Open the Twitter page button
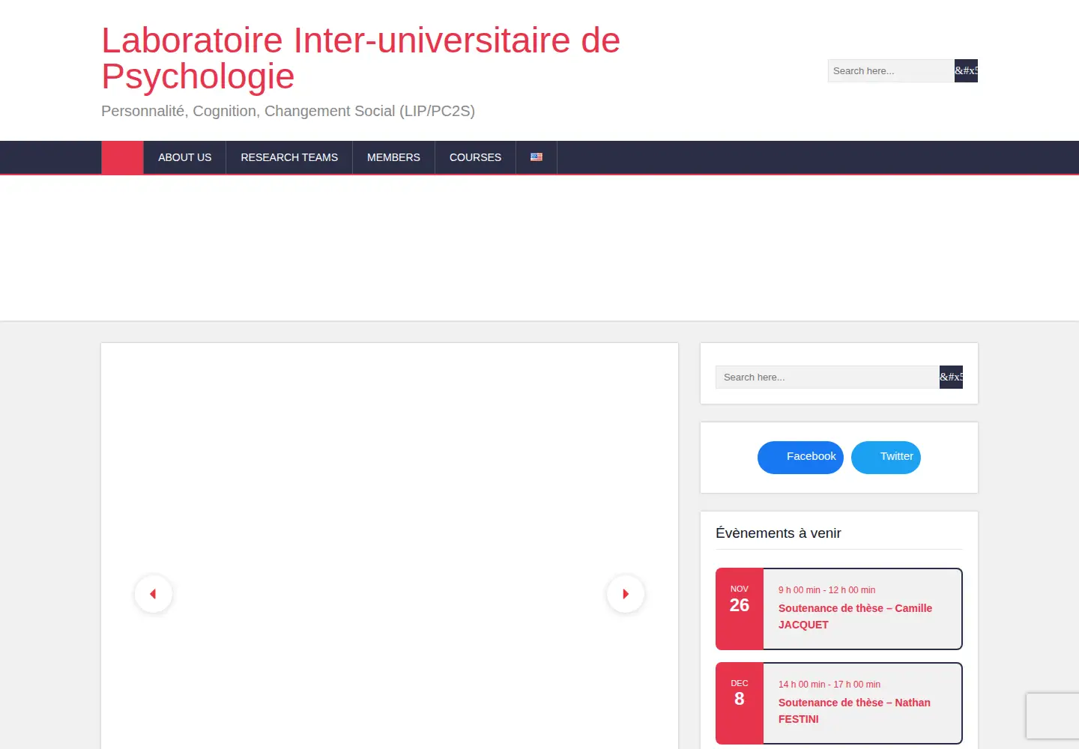 coord(886,457)
